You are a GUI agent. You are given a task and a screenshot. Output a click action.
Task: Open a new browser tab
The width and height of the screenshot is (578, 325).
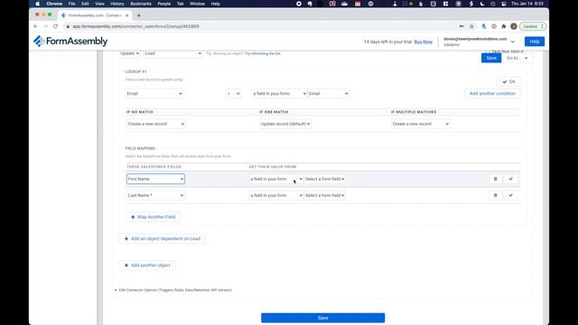point(139,15)
